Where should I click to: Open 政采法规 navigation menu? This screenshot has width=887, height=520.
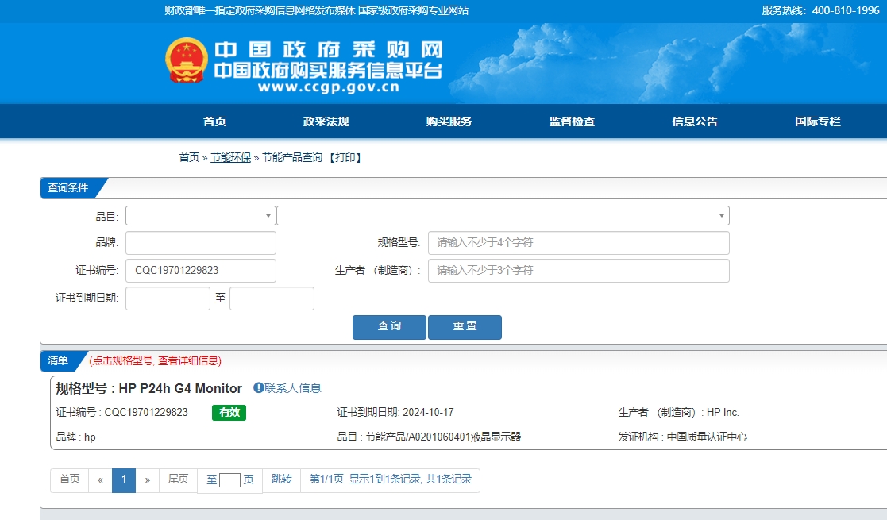tap(326, 121)
